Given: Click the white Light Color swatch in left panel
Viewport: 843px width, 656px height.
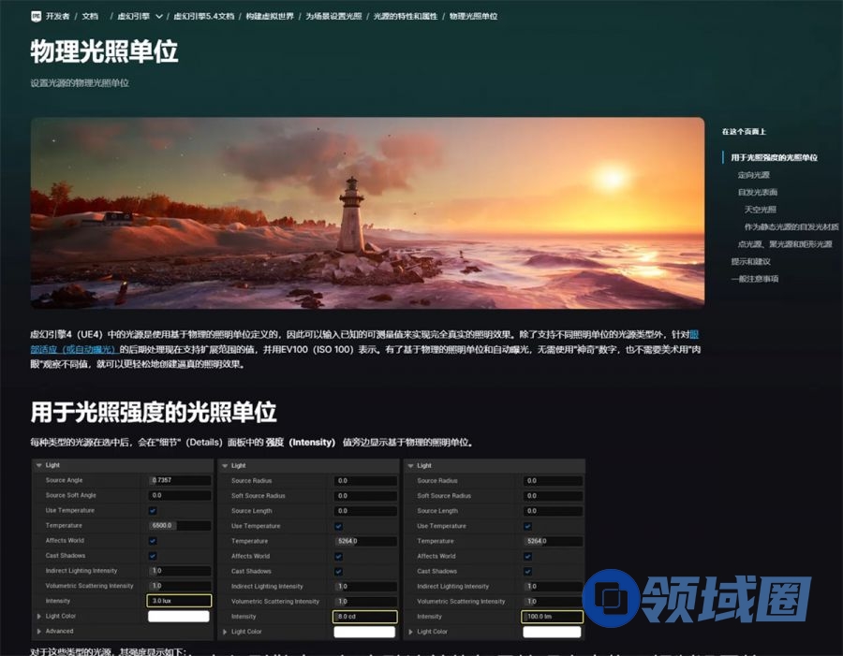Looking at the screenshot, I should (x=178, y=616).
